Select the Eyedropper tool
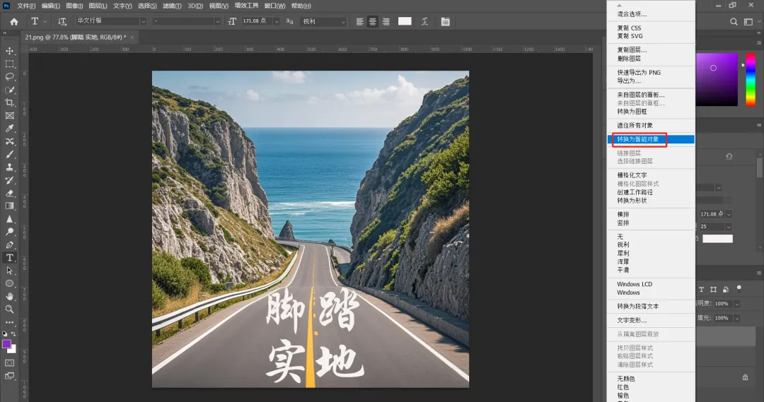The image size is (764, 402). point(9,129)
